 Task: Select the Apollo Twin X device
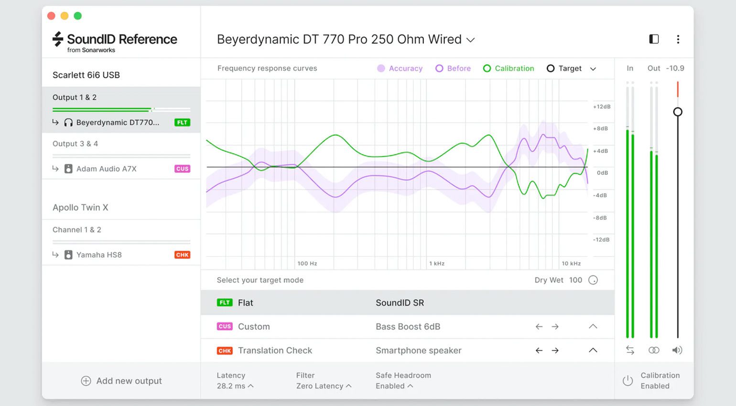(x=80, y=208)
